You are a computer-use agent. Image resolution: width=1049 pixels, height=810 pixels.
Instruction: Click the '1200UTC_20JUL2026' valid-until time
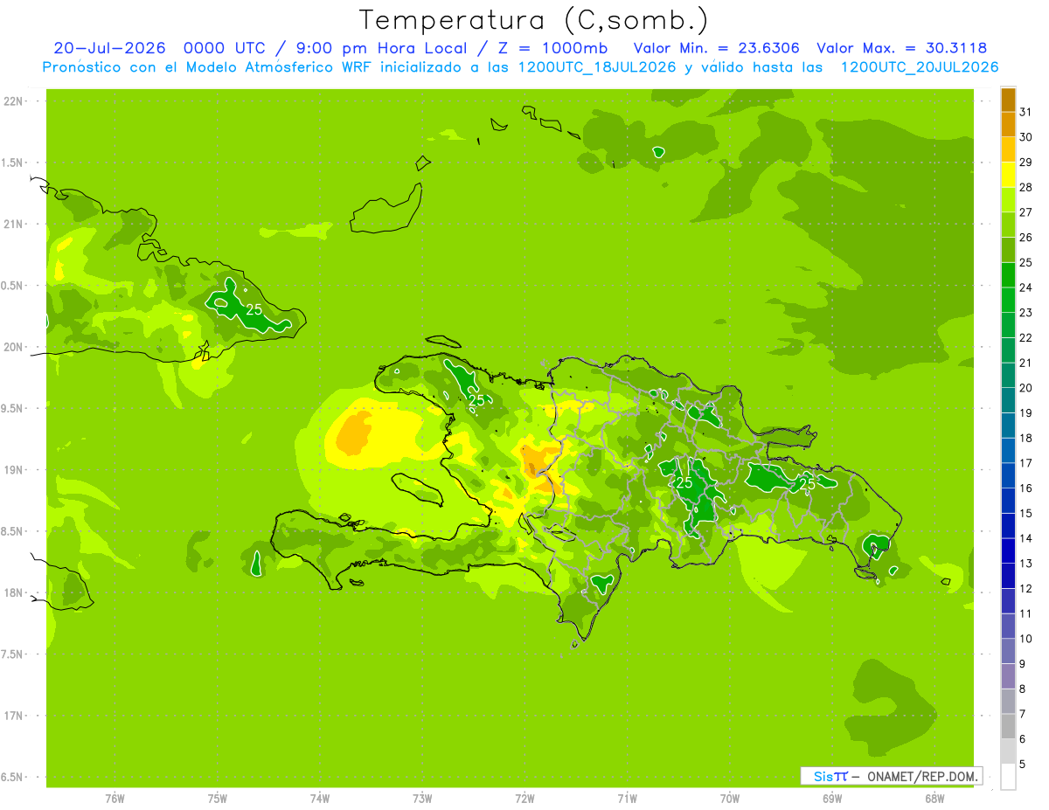pyautogui.click(x=920, y=67)
